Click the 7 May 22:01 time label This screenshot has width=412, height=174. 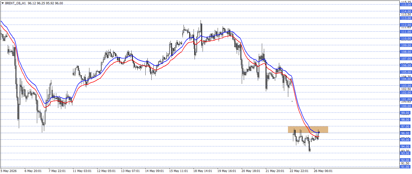57,171
